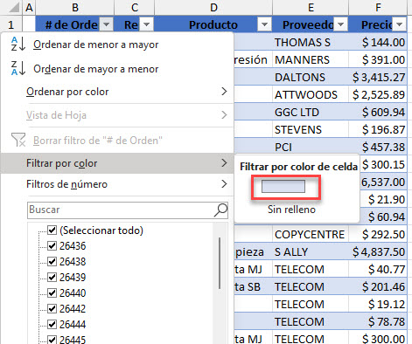Image resolution: width=412 pixels, height=344 pixels.
Task: Click the COPYCENTRE cell
Action: (x=311, y=234)
